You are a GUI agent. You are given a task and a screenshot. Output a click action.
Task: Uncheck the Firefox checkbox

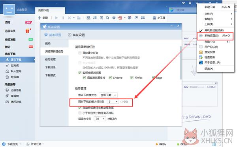pos(132,78)
